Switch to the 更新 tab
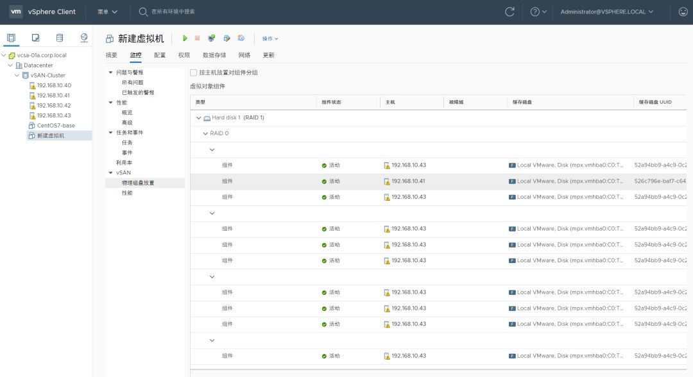Image resolution: width=693 pixels, height=377 pixels. pyautogui.click(x=269, y=55)
